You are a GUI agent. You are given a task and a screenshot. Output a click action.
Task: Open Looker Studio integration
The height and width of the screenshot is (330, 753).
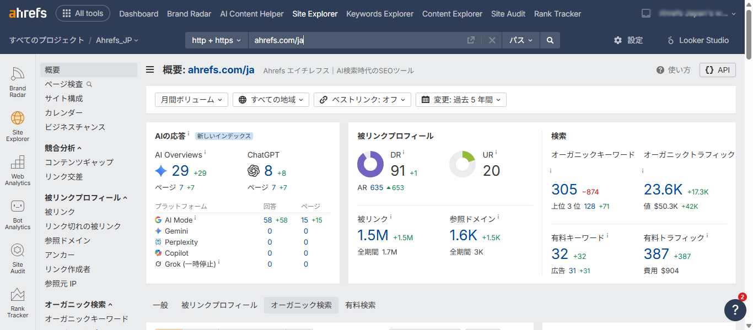[698, 40]
